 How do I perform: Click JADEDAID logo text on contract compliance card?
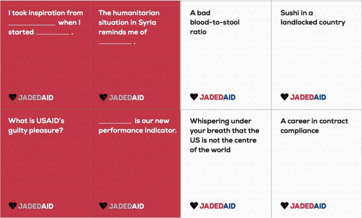click(308, 206)
